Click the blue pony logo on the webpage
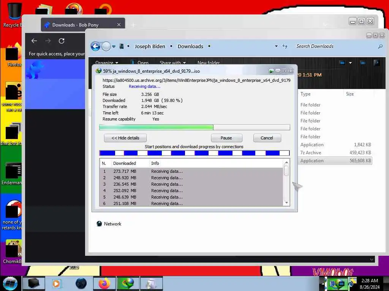 pyautogui.click(x=35, y=70)
